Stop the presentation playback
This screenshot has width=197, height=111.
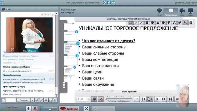coord(177,99)
